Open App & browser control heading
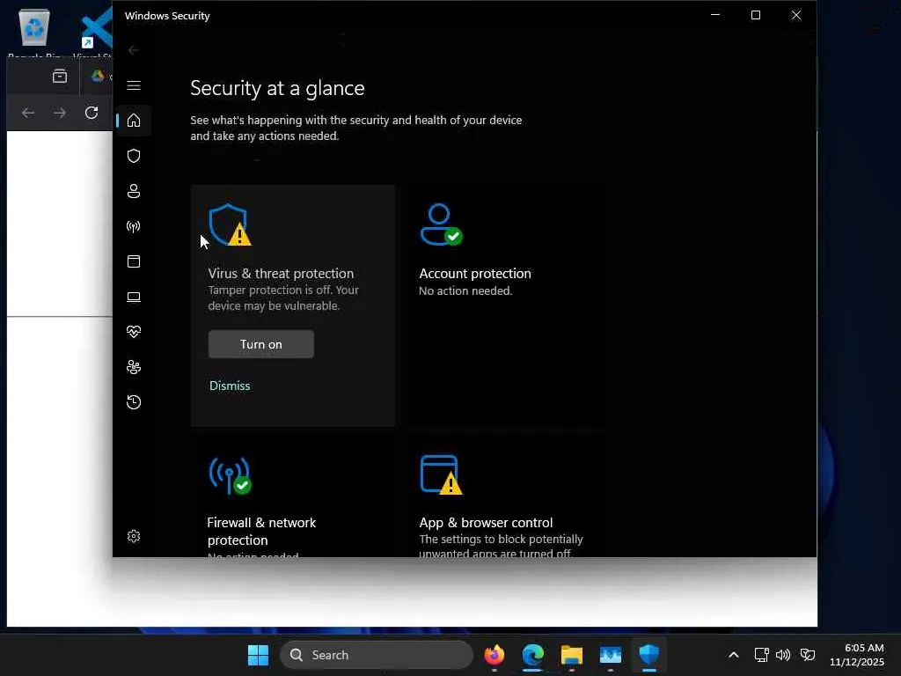The height and width of the screenshot is (676, 901). pyautogui.click(x=486, y=523)
